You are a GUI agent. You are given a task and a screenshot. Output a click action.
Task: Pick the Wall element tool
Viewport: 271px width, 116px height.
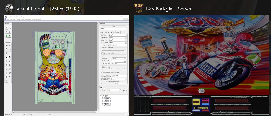pyautogui.click(x=7, y=45)
